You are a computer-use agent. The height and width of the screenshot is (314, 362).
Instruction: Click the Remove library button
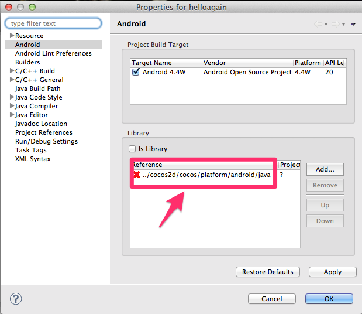[x=325, y=185]
